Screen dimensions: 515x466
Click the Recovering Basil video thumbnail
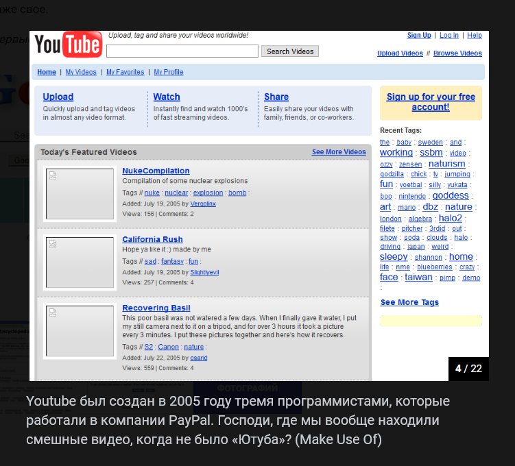(x=80, y=331)
